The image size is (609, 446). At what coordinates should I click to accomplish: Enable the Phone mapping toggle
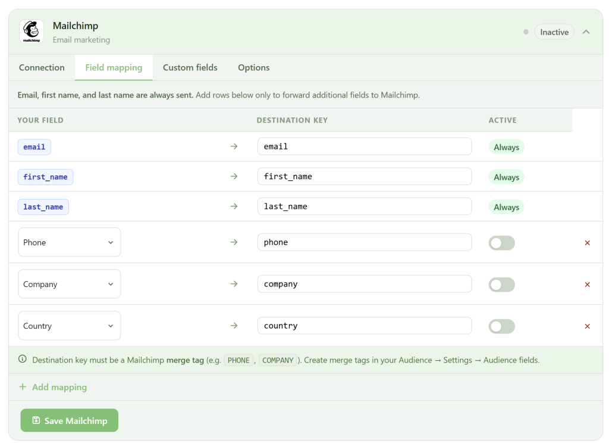click(x=502, y=243)
